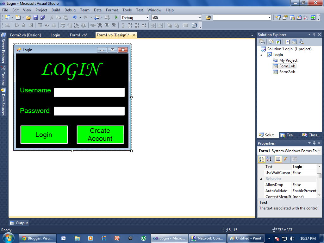This screenshot has height=243, width=324.
Task: Open the x86 platform dropdown
Action: [200, 17]
